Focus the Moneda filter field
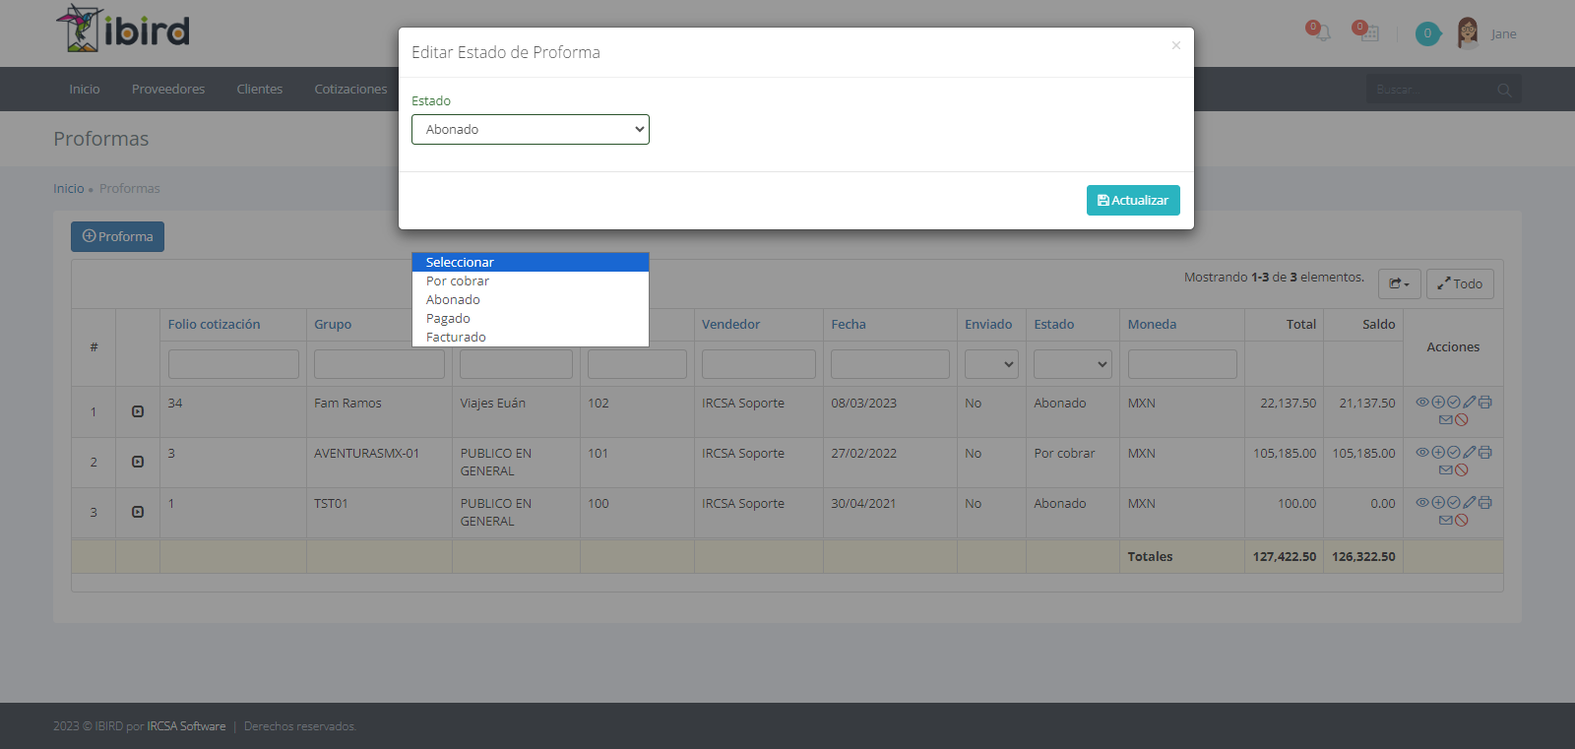Image resolution: width=1575 pixels, height=749 pixels. (x=1182, y=364)
